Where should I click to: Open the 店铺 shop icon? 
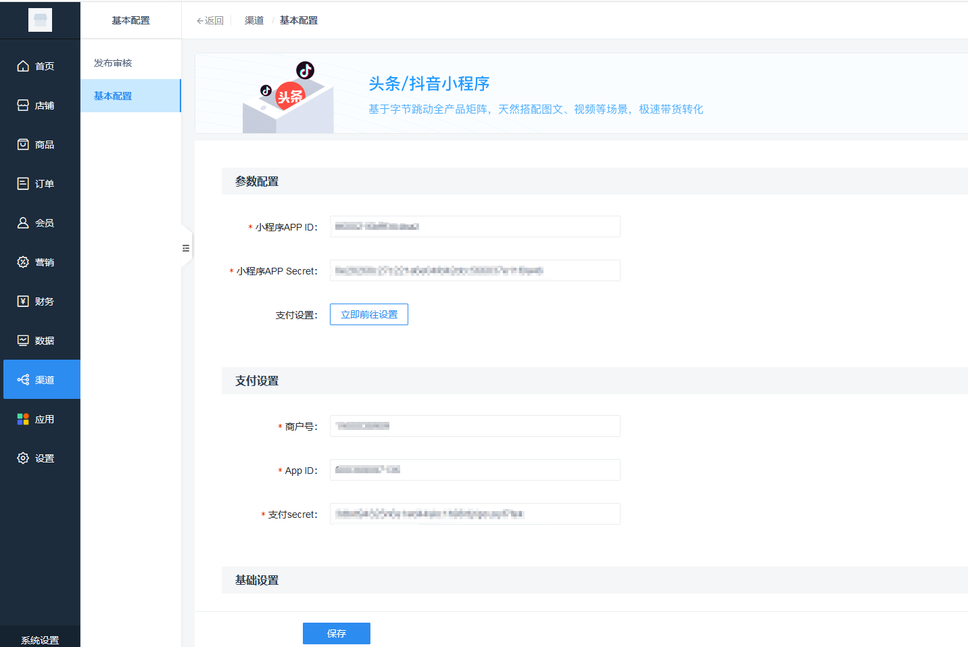click(x=23, y=105)
